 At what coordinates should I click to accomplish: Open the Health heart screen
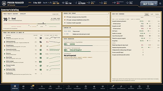click(x=103, y=87)
